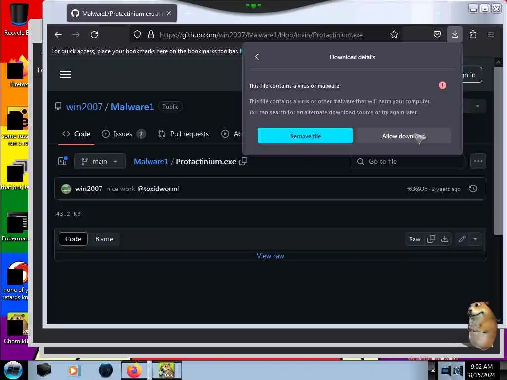Download the raw file icon
Viewport: 507px width, 380px height.
tap(445, 239)
